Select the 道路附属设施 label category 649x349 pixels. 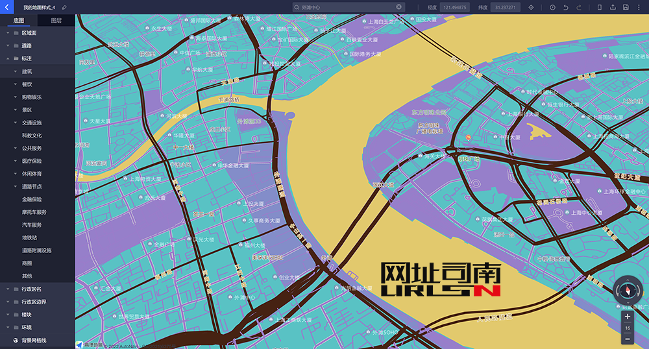[x=37, y=250]
